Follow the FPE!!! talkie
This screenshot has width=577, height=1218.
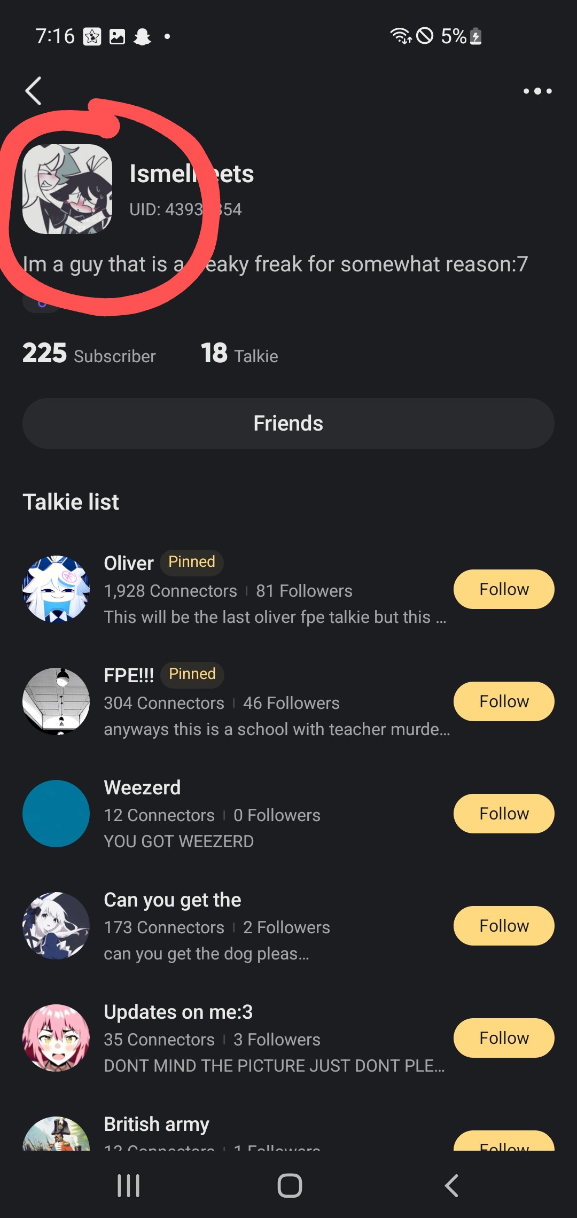503,701
